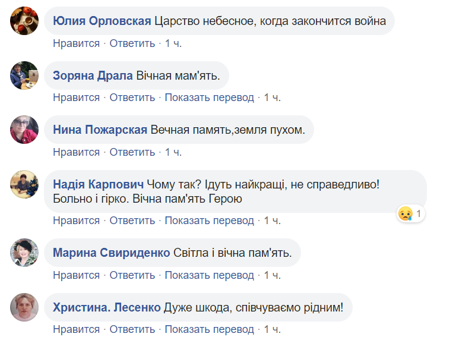Screen dimensions: 453x343
Task: Open Зоряна Драла's profile name link
Action: [93, 75]
